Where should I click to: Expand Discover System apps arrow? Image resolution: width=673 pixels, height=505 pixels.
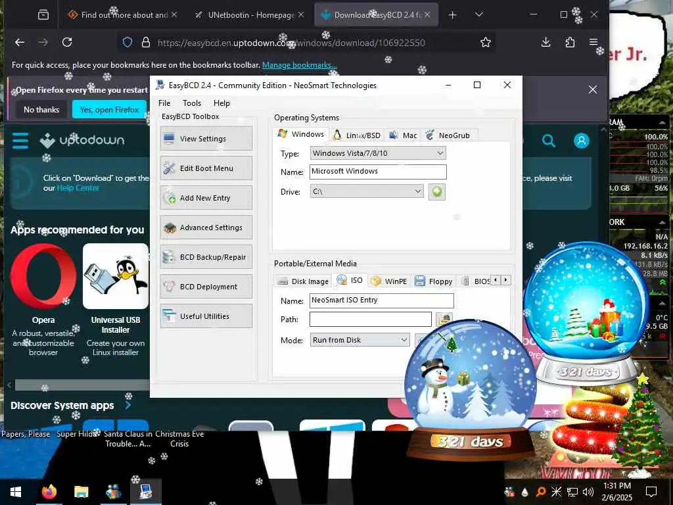click(x=128, y=405)
